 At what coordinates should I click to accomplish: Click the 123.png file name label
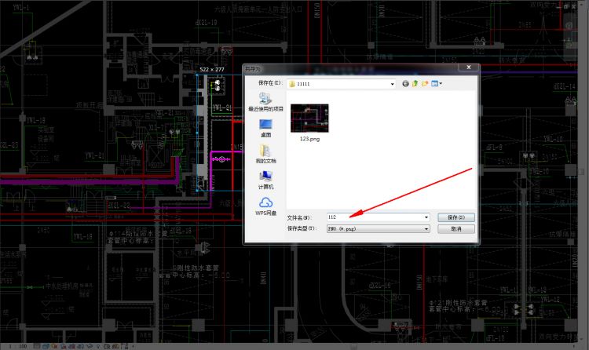click(309, 139)
